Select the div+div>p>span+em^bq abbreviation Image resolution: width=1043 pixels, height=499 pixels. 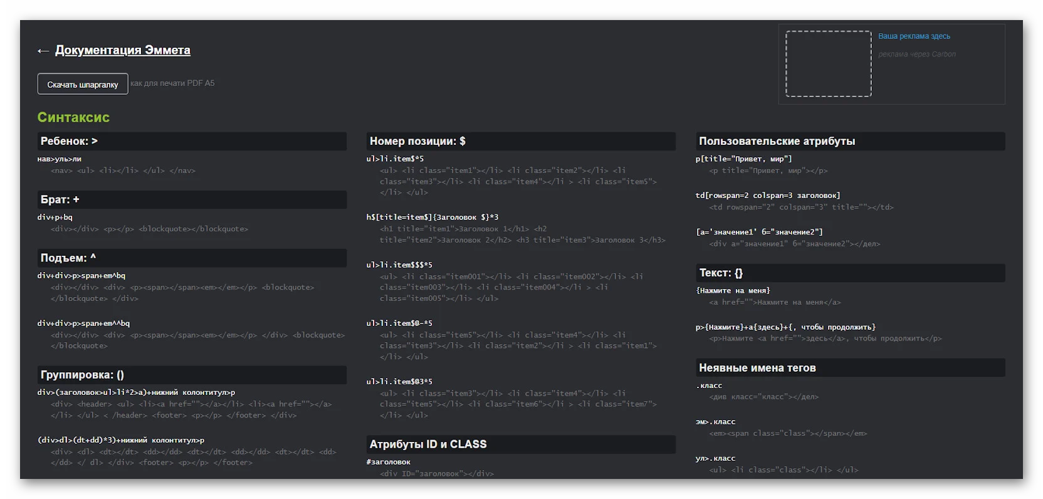point(81,276)
